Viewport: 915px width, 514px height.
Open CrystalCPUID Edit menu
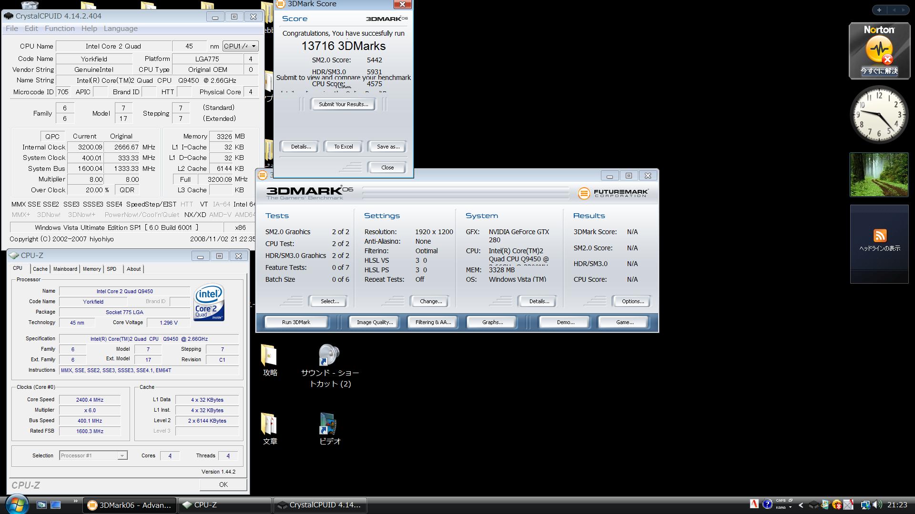[31, 29]
